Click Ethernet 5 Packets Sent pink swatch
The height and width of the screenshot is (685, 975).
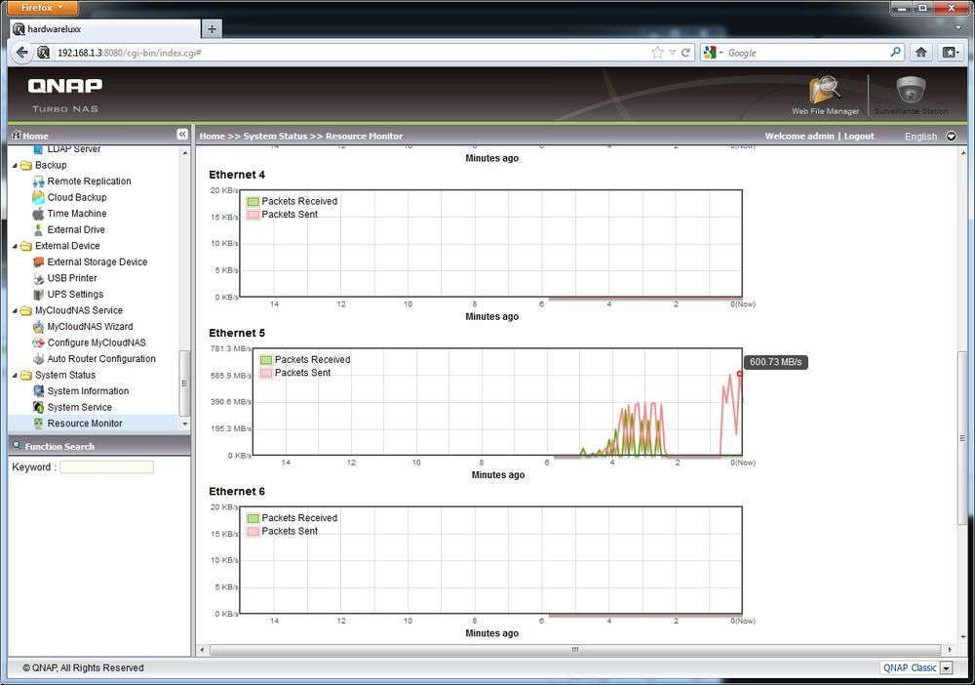[266, 374]
